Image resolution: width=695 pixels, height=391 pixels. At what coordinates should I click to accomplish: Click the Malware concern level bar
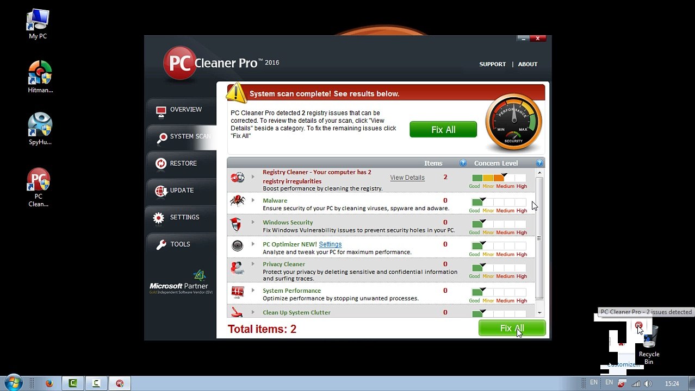tap(499, 203)
